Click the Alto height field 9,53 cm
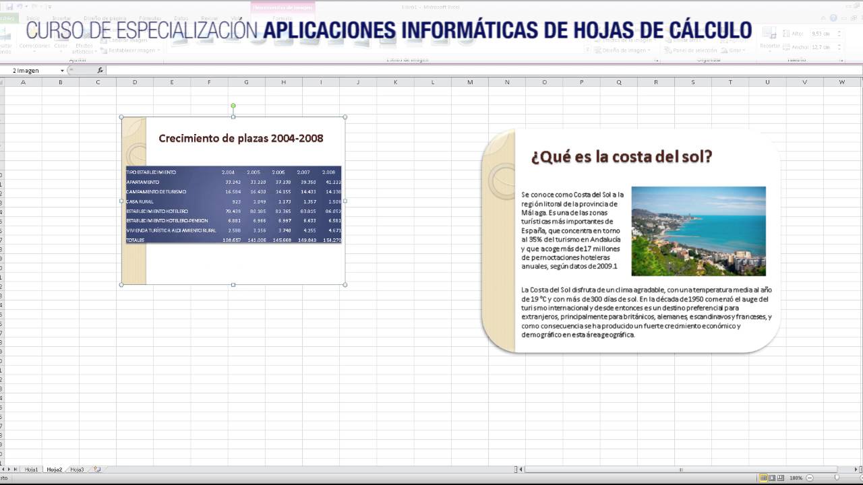Viewport: 863px width, 485px height. coord(823,34)
